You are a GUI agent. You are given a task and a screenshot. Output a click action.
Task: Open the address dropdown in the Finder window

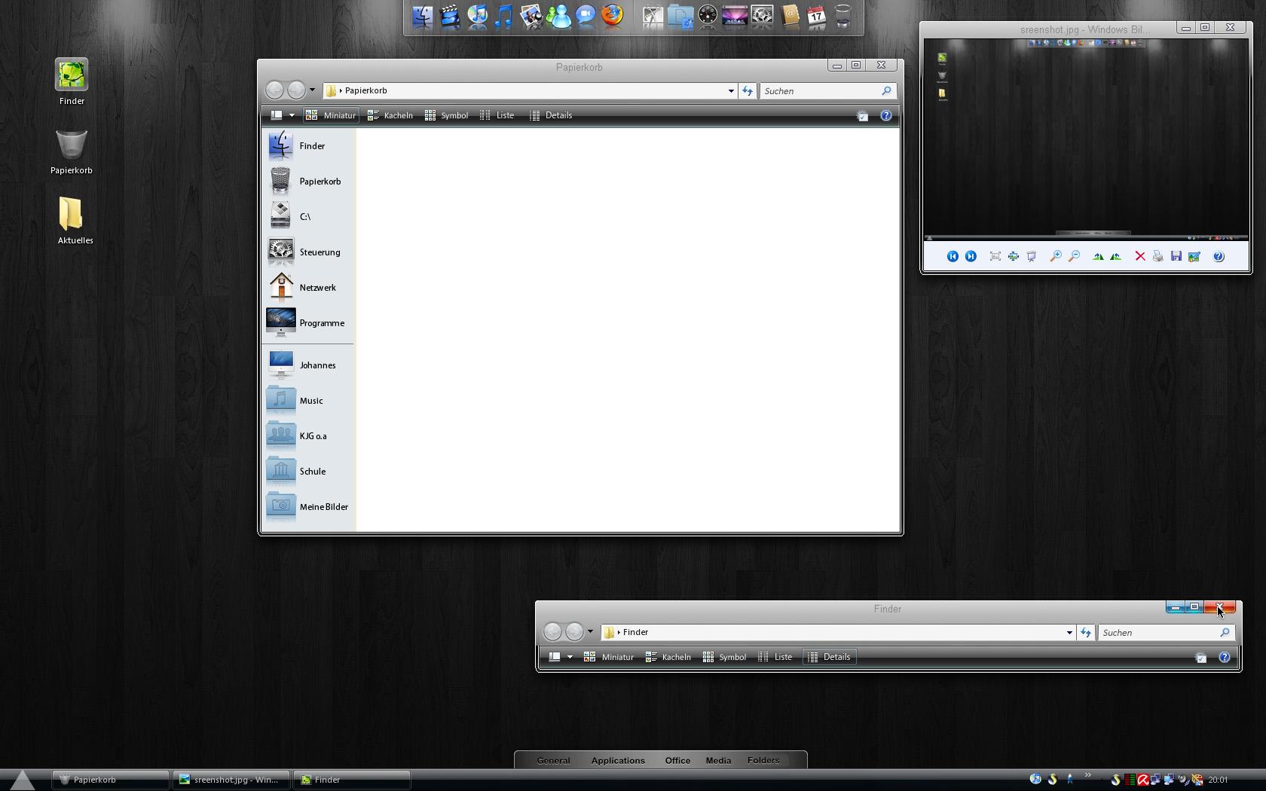(1069, 633)
